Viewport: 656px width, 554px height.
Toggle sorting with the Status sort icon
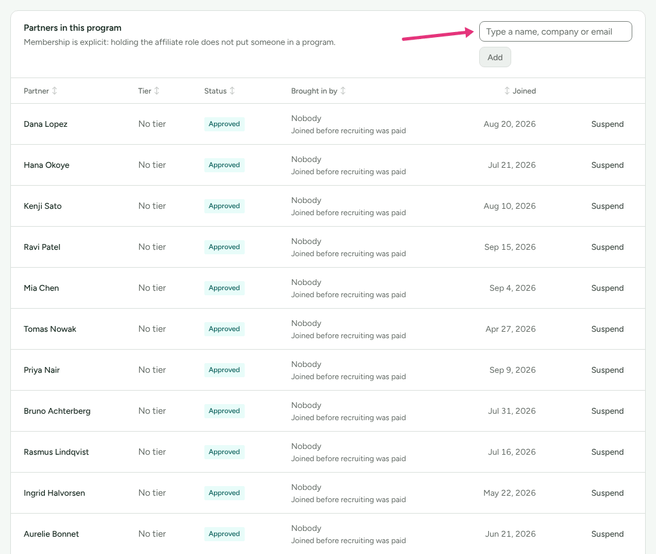tap(232, 91)
